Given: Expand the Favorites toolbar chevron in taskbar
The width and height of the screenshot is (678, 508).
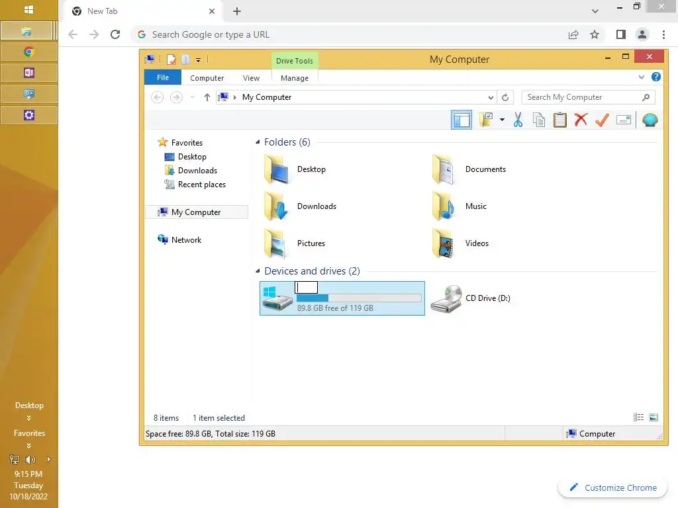Looking at the screenshot, I should click(x=29, y=445).
